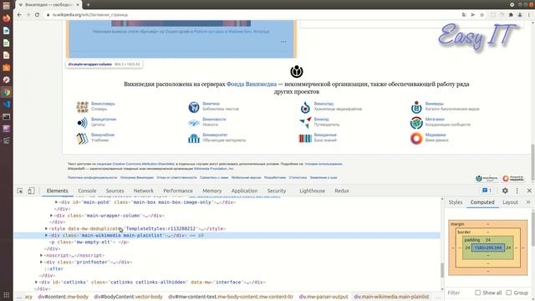Viewport: 535px width, 301px height.
Task: Go back in browser history
Action: tap(19, 15)
